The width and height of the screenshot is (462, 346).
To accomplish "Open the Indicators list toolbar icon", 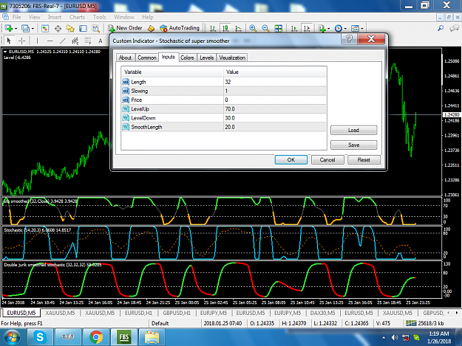I will tap(322, 28).
